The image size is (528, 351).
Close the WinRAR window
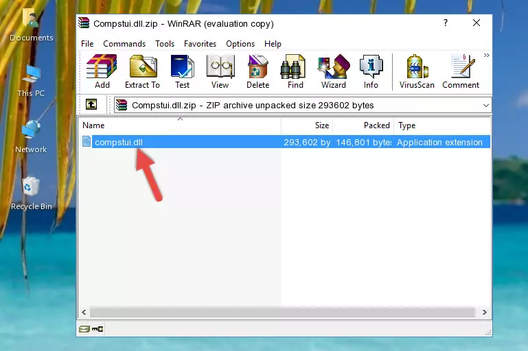tap(476, 23)
